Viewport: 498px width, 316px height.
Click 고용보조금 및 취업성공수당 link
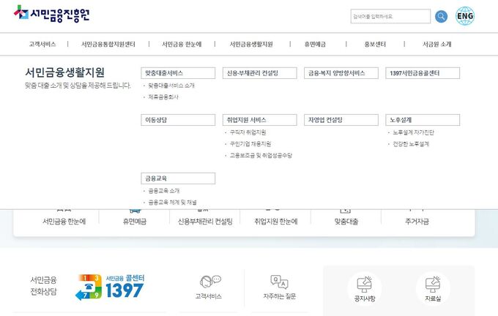click(260, 156)
